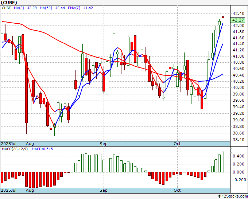Click the 41.80 price axis label

pyautogui.click(x=239, y=32)
